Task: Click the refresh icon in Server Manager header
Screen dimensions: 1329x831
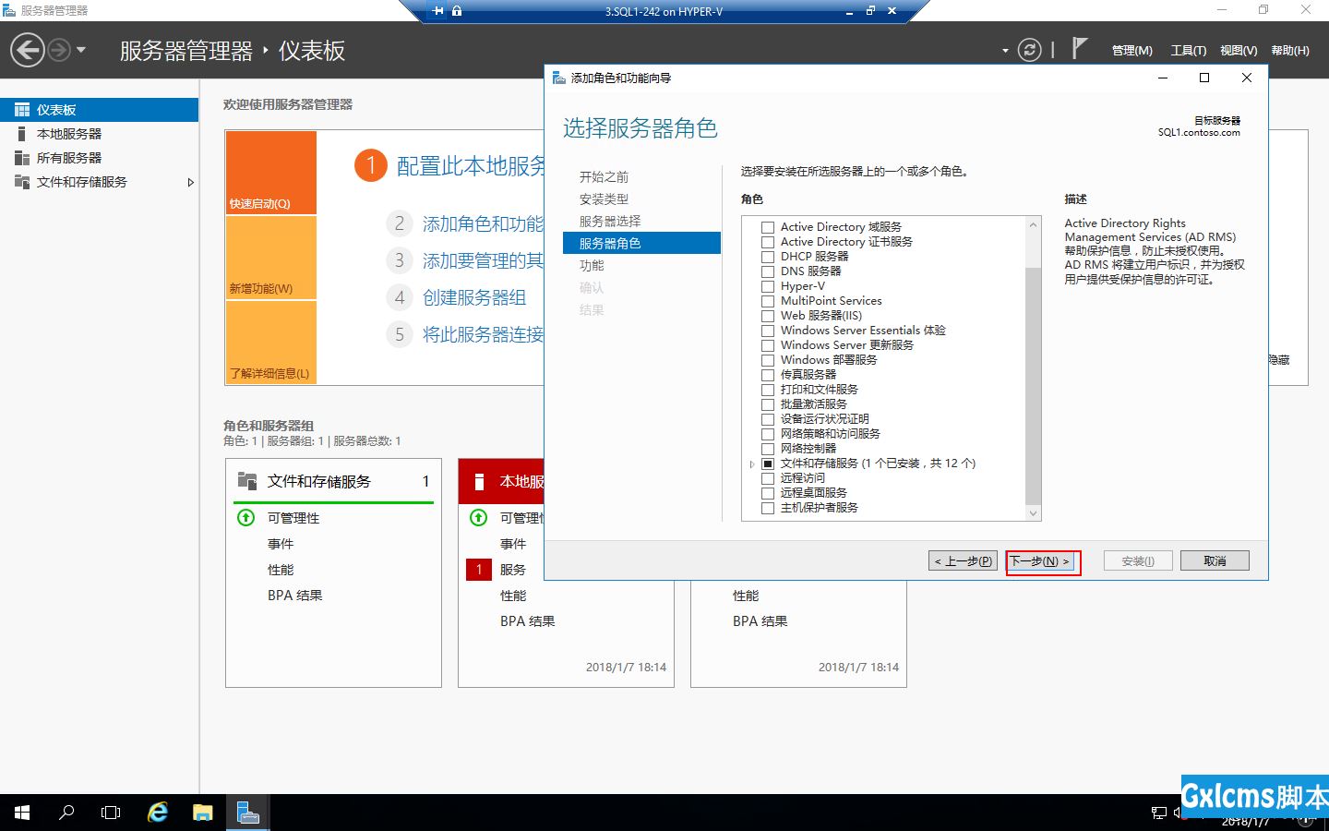Action: click(x=1029, y=50)
